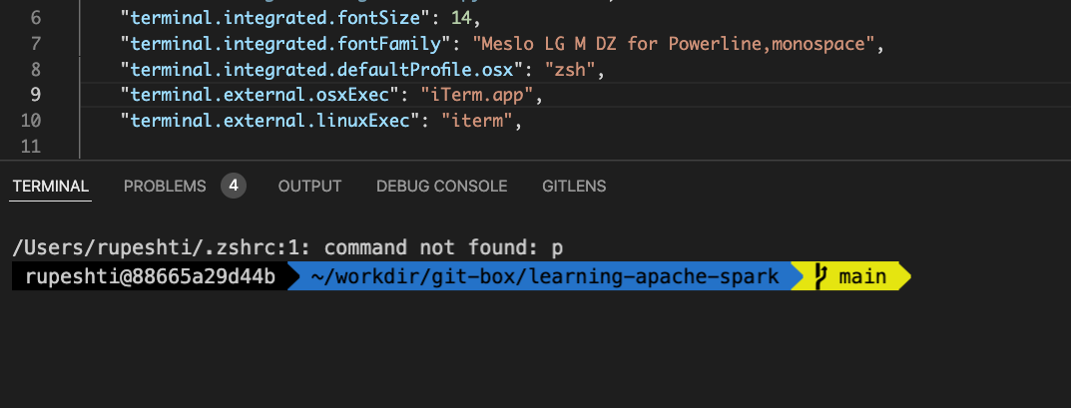Screen dimensions: 1071x408
Task: Switch to the TERMINAL panel tab
Action: click(x=51, y=187)
